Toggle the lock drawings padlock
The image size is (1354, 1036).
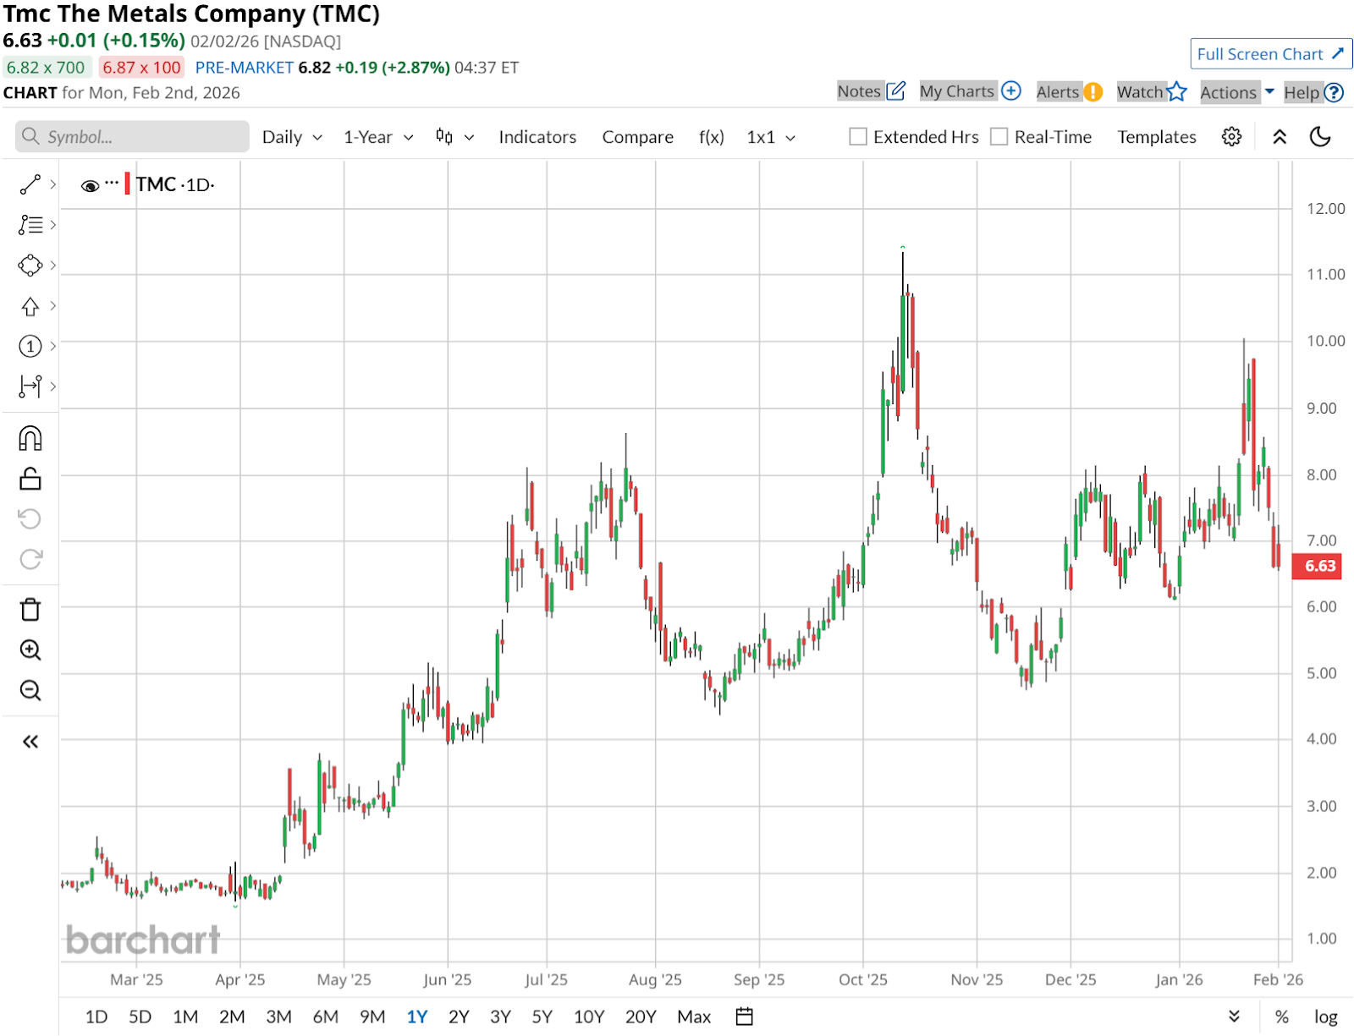pos(30,479)
